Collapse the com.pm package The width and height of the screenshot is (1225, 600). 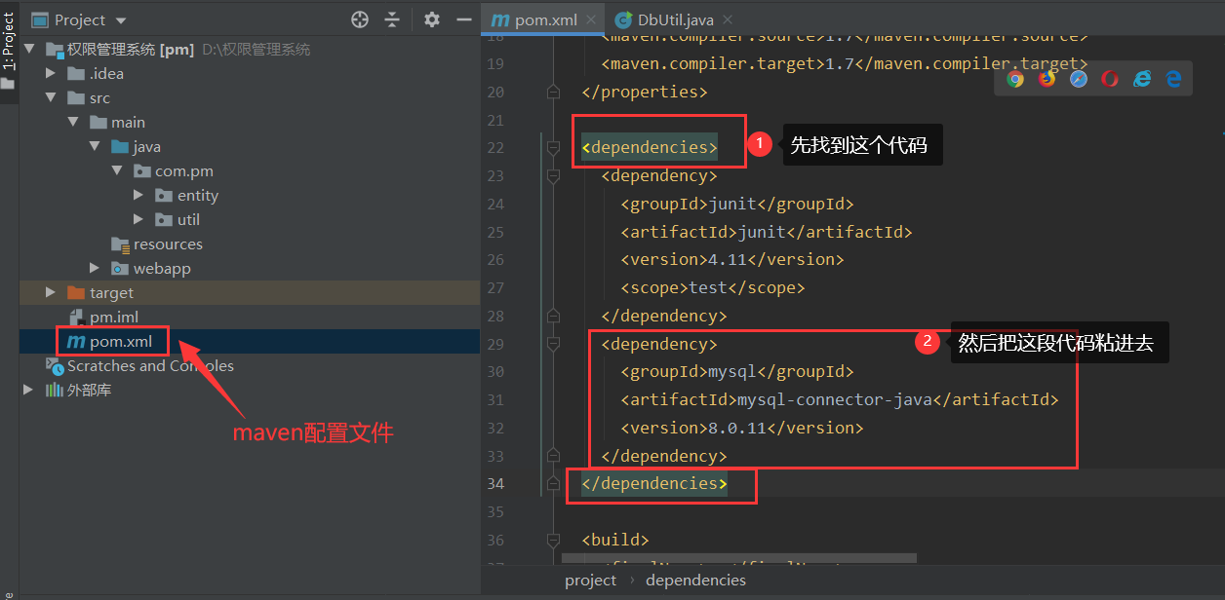116,170
